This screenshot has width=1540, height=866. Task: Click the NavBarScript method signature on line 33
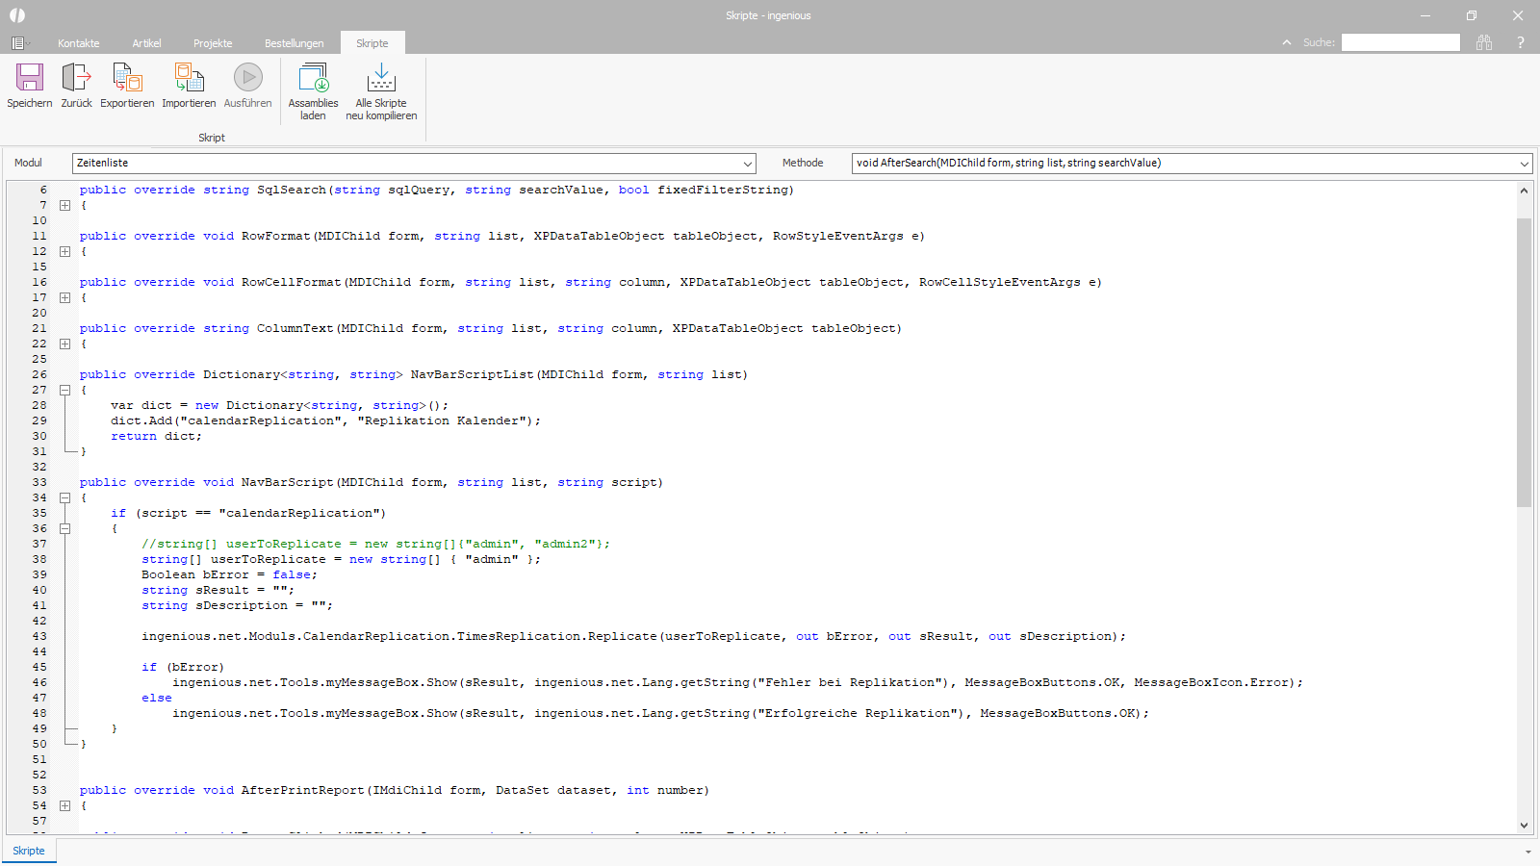(372, 482)
